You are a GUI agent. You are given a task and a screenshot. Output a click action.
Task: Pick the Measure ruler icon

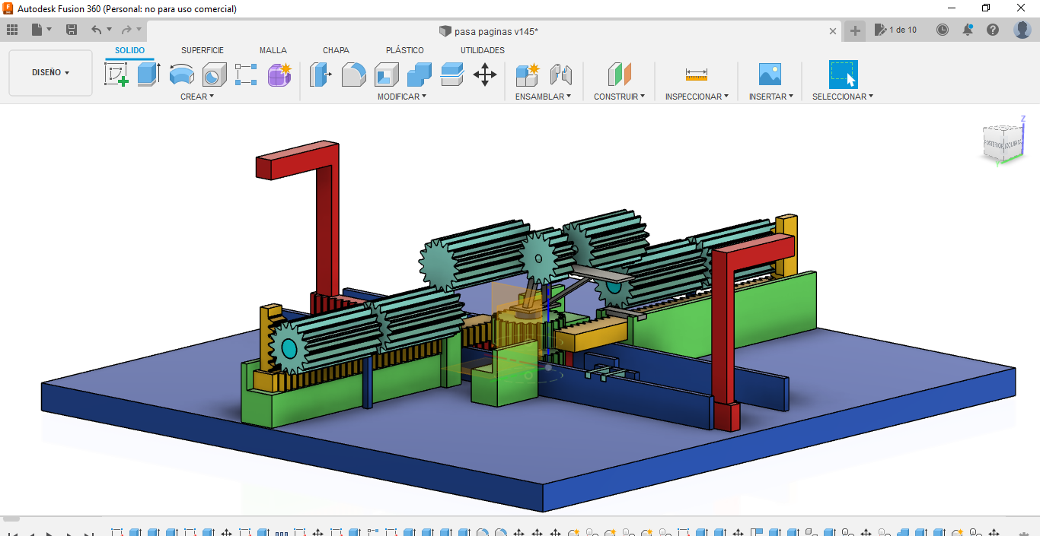pyautogui.click(x=696, y=74)
